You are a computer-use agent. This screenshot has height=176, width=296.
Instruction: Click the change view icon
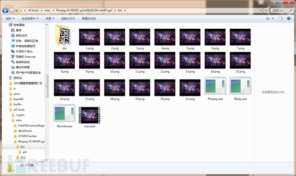pyautogui.click(x=268, y=18)
